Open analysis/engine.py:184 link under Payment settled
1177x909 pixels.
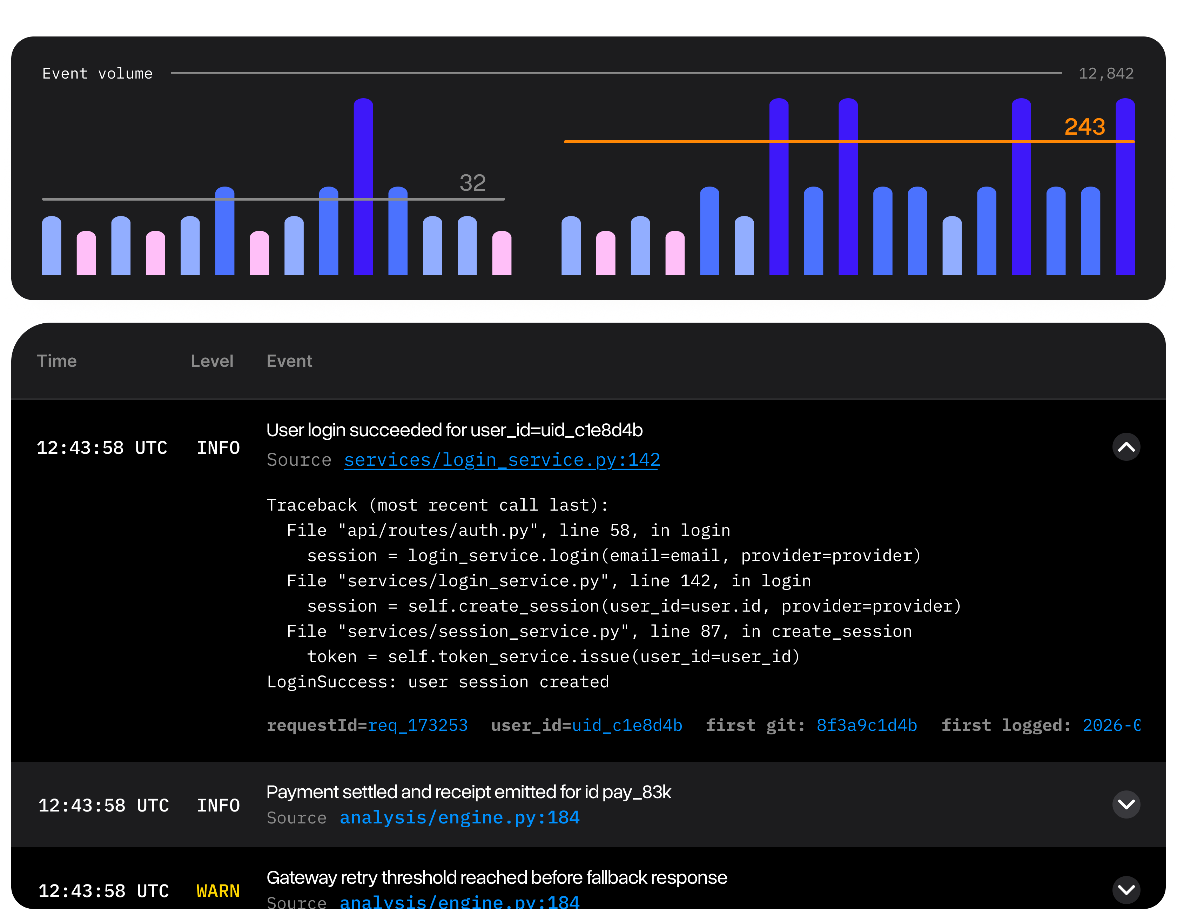(x=460, y=817)
